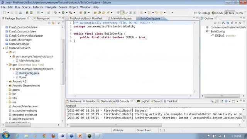
Task: Click the Debug bug toolbar icon
Action: pos(56,13)
